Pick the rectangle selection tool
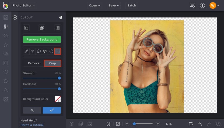The image size is (224, 128). coord(58,51)
